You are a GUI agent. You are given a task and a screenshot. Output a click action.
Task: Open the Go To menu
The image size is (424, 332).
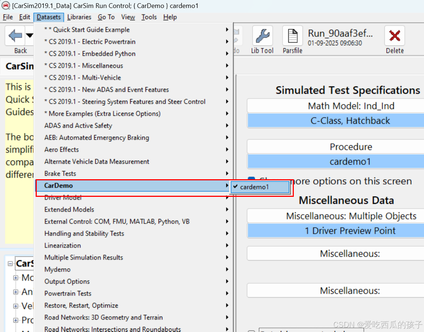coord(106,17)
